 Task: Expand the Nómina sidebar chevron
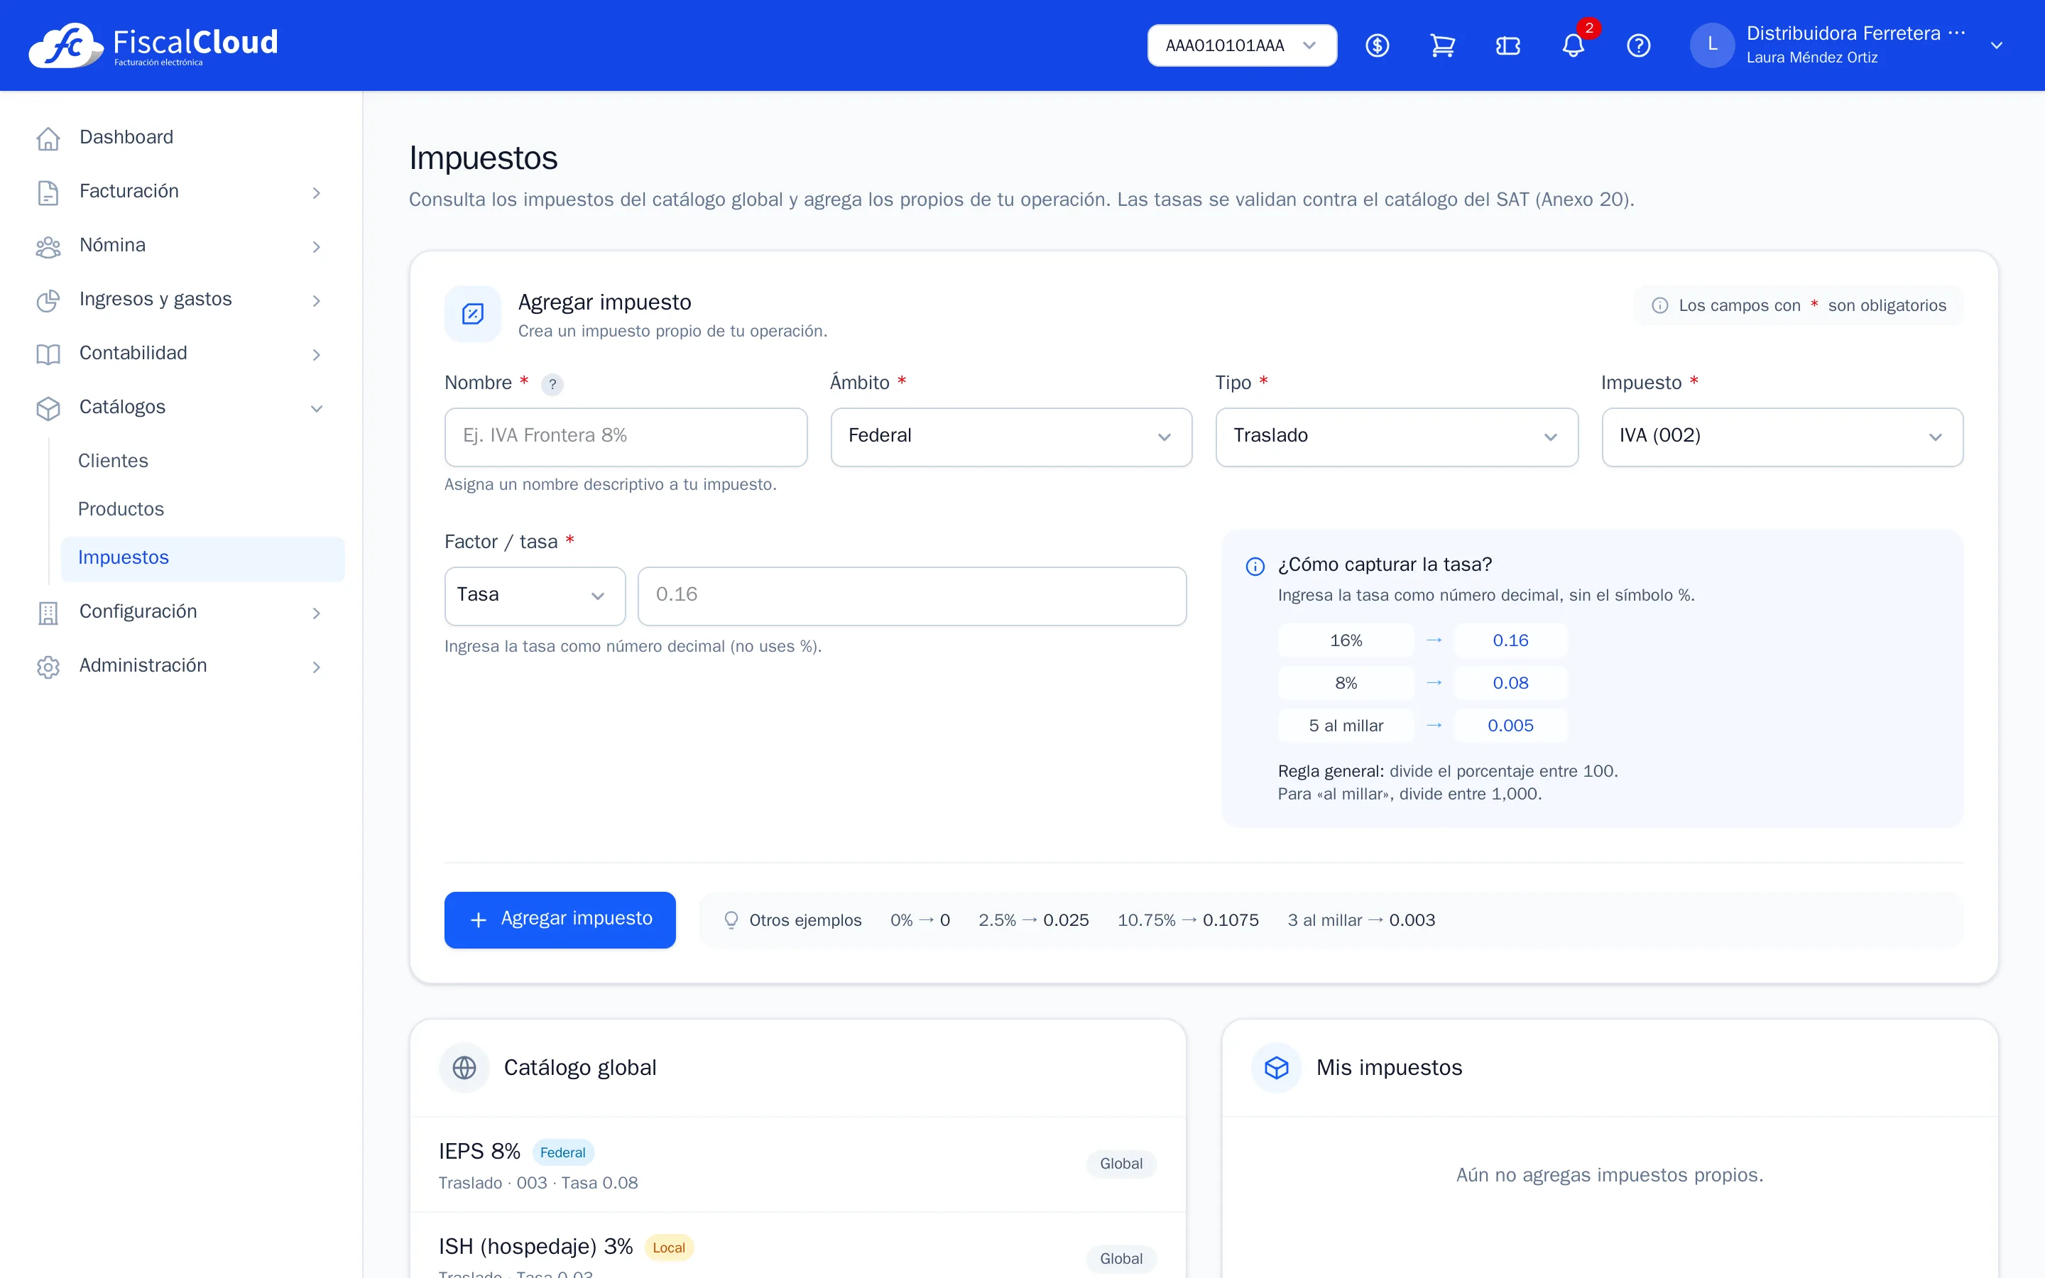click(x=316, y=247)
